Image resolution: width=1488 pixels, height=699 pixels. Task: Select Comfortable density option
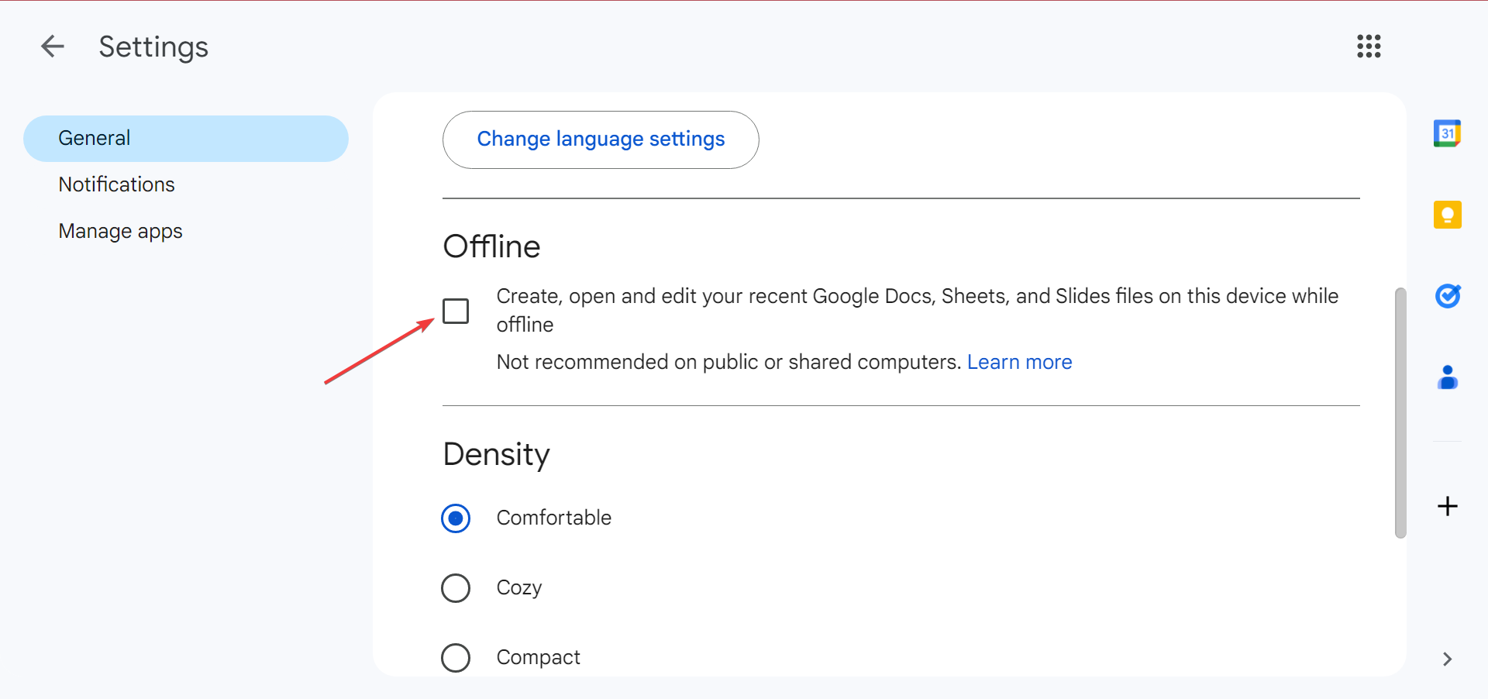456,518
